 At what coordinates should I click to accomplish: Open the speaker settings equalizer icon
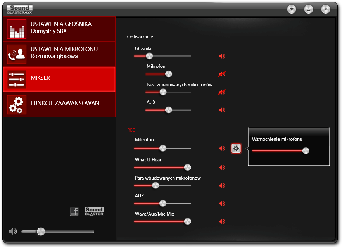tap(17, 29)
